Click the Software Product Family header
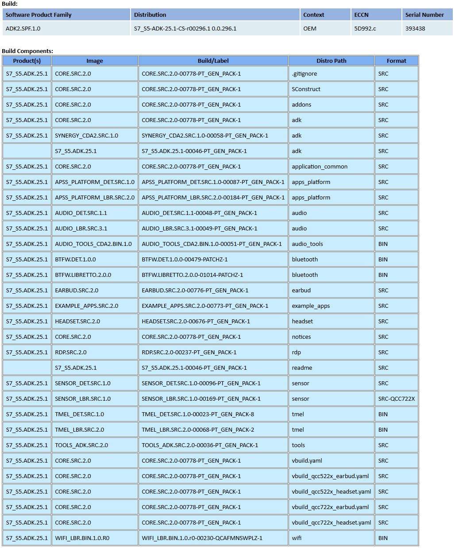Viewport: 459px width, 548px height. pos(39,15)
